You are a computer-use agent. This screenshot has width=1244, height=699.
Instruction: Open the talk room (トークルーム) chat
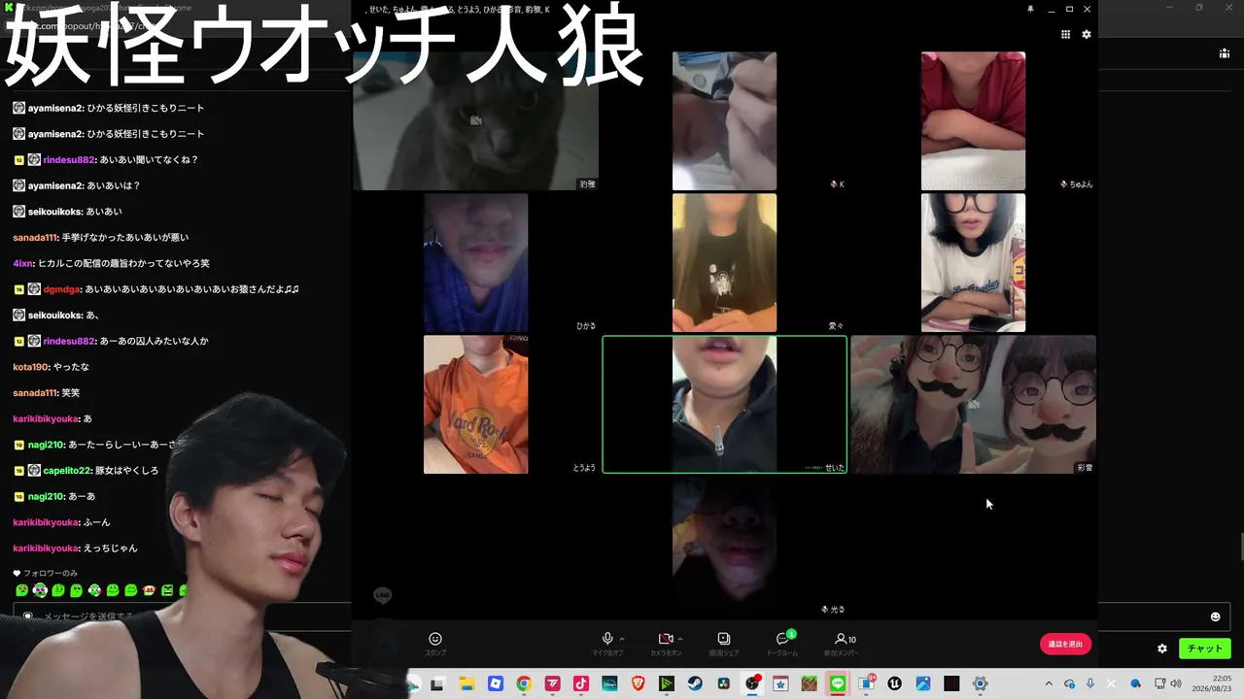782,644
